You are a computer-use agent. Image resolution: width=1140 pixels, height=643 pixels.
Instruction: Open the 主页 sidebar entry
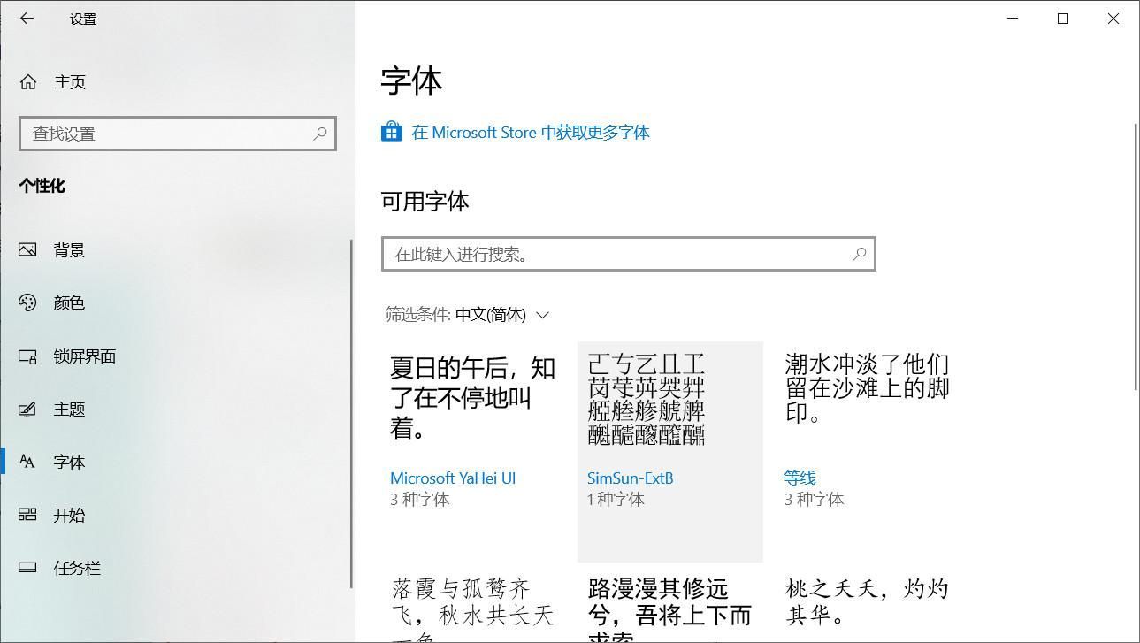pos(70,81)
